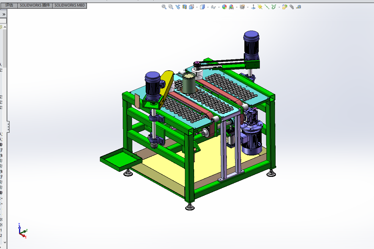Click the Edit Appearance color ball icon
This screenshot has width=374, height=249.
click(224, 7)
